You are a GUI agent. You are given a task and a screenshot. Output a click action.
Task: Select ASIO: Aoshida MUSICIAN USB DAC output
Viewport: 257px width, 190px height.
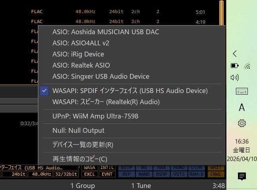[x=132, y=32]
